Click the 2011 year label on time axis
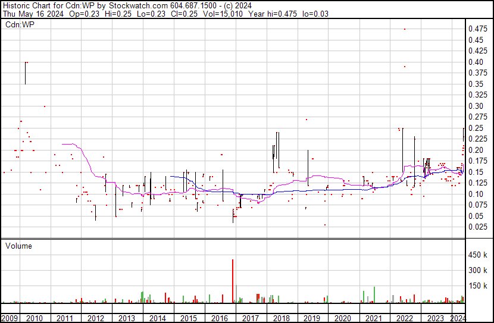Viewport: 494px width, 323px height. (65, 318)
